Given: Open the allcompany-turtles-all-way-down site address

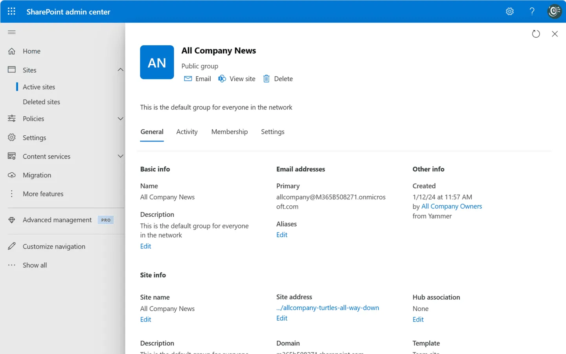Looking at the screenshot, I should 328,308.
